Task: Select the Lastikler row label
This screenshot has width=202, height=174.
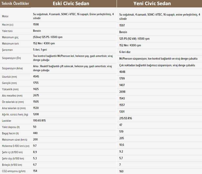Action: (x=7, y=121)
